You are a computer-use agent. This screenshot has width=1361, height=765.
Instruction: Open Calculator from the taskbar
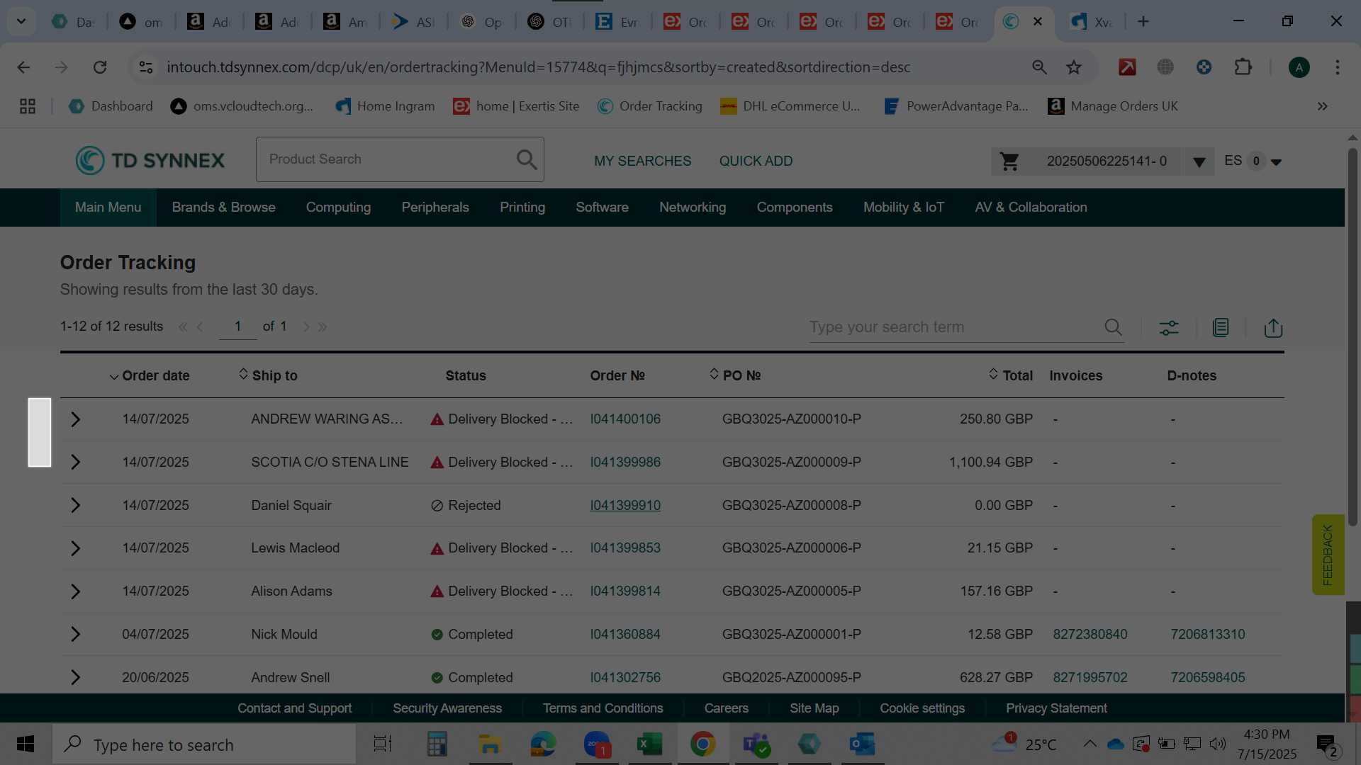(437, 744)
